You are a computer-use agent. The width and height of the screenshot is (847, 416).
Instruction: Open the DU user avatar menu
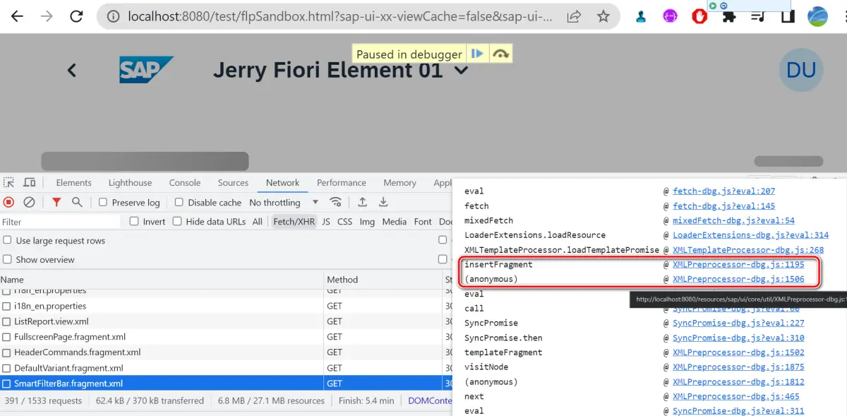[801, 70]
